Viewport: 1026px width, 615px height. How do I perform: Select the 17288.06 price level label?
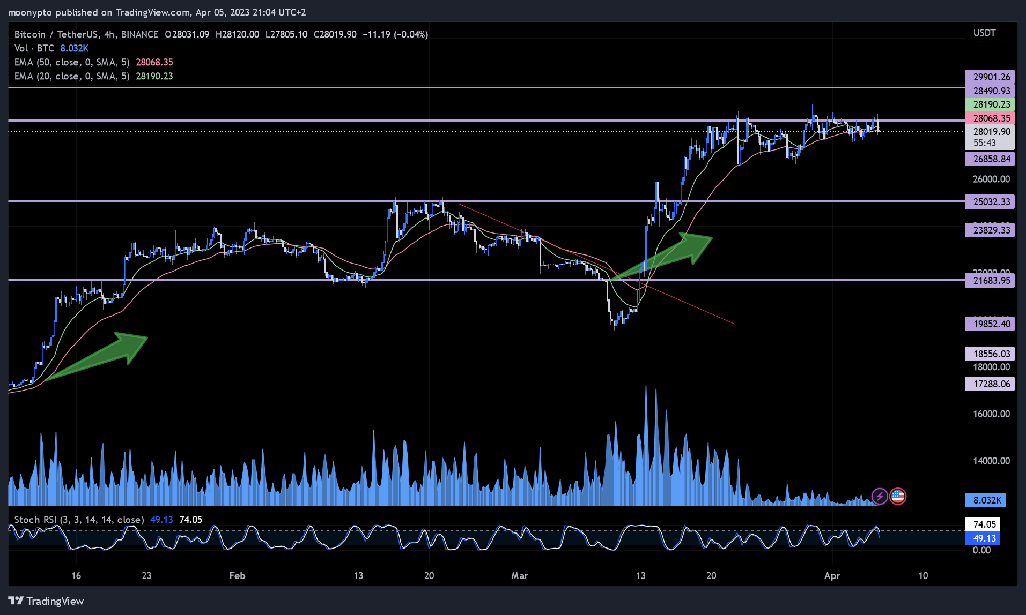pos(990,384)
